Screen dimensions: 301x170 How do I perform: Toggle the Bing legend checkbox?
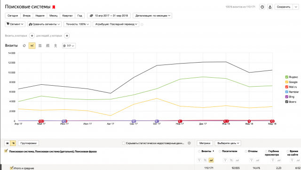[286, 97]
